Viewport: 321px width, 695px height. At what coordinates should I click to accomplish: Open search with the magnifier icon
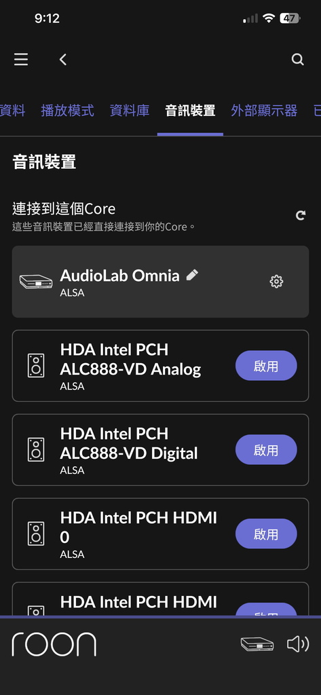coord(297,60)
